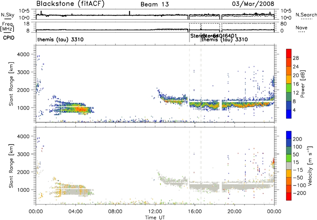The image size is (317, 220).
Task: Click the date "03/Mar/2008"
Action: click(x=253, y=4)
